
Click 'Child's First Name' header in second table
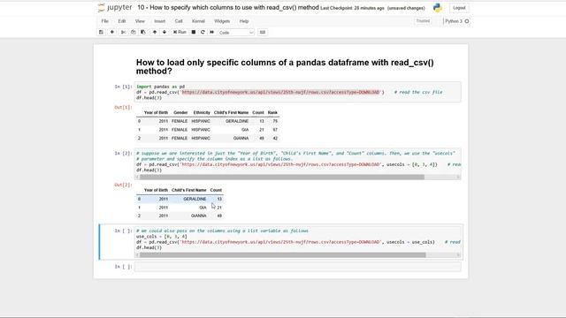pos(188,190)
